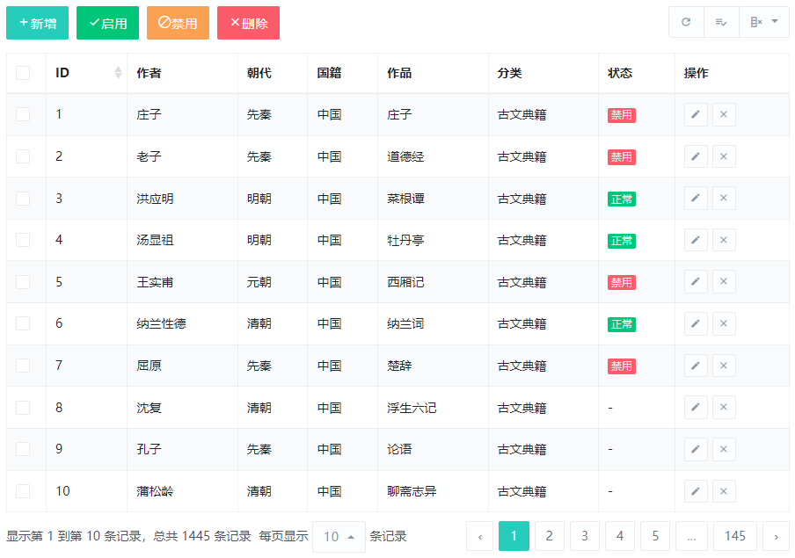The image size is (795, 558).
Task: Select the checkbox for 汤显祖 row
Action: coord(23,240)
